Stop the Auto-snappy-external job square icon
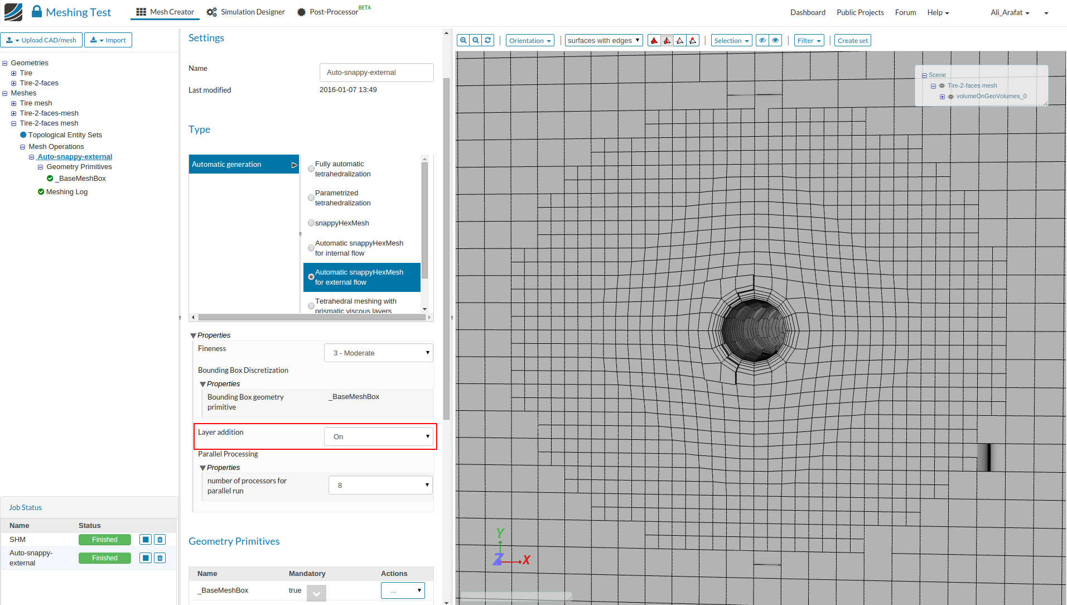Image resolution: width=1067 pixels, height=605 pixels. (x=146, y=558)
